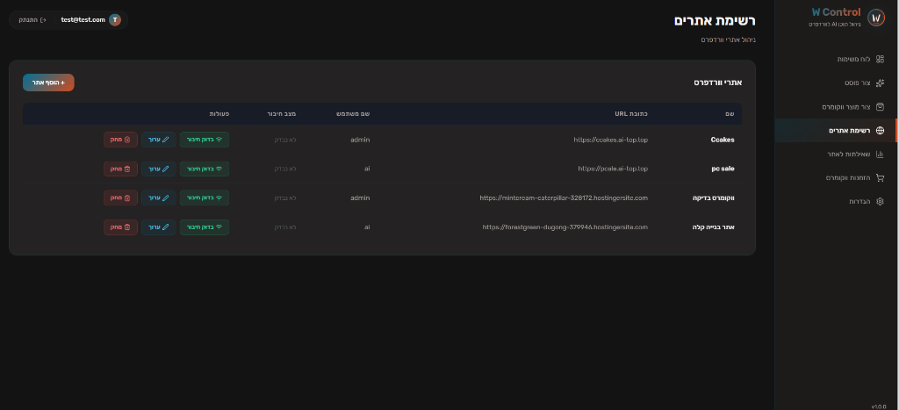Log out with the התנתק button
Image resolution: width=899 pixels, height=410 pixels.
[32, 20]
